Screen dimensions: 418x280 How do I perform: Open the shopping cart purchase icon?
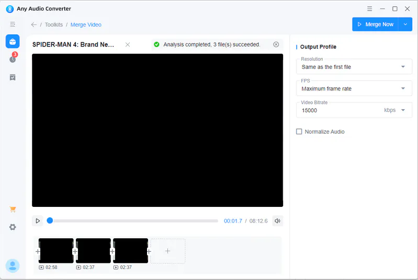click(x=13, y=209)
